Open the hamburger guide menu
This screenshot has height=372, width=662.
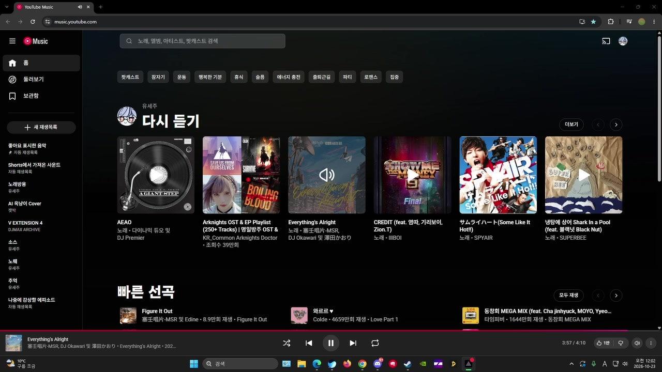click(12, 41)
